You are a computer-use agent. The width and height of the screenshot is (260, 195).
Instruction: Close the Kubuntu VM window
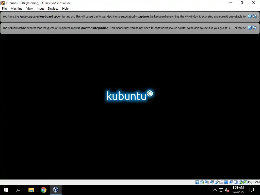(254, 3)
